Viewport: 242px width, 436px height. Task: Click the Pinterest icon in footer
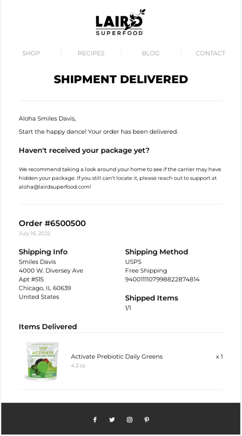coord(147,420)
